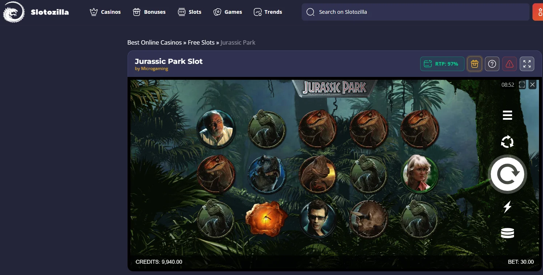The image size is (543, 275).
Task: Go to the Slots section
Action: pos(189,12)
